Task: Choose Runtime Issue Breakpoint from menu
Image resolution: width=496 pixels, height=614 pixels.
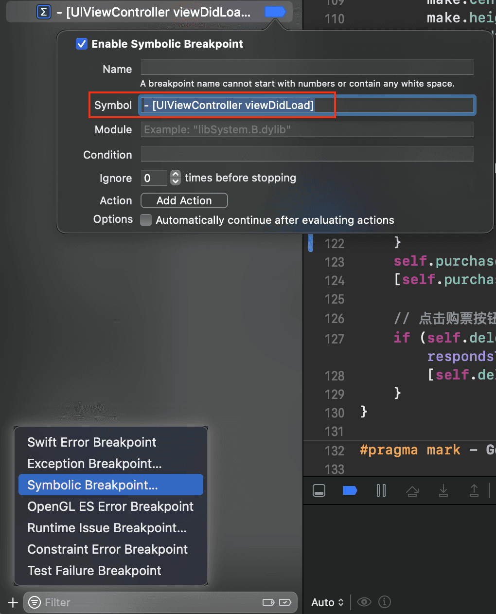Action: pos(111,528)
